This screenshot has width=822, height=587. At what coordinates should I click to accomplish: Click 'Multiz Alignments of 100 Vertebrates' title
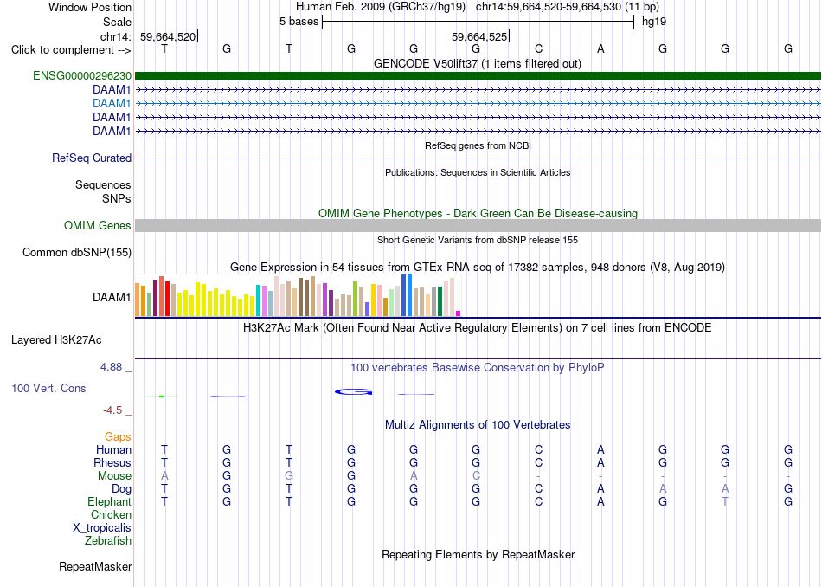coord(478,425)
